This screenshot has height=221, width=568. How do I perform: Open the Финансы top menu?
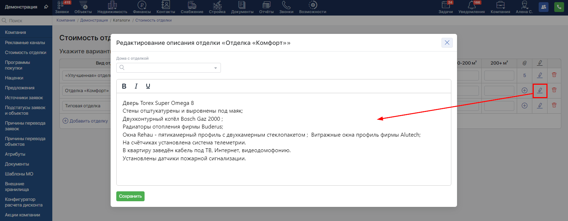click(142, 7)
